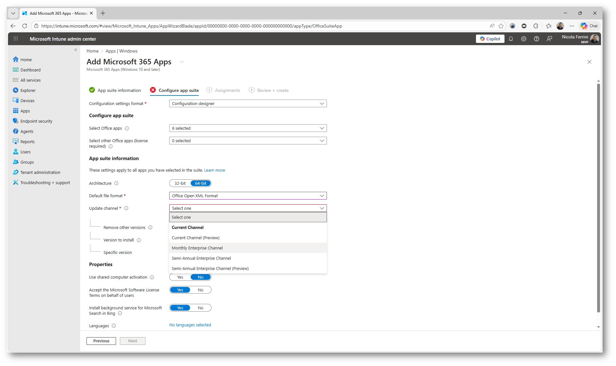Collapse the left navigation pane
The image size is (616, 366).
tap(76, 50)
